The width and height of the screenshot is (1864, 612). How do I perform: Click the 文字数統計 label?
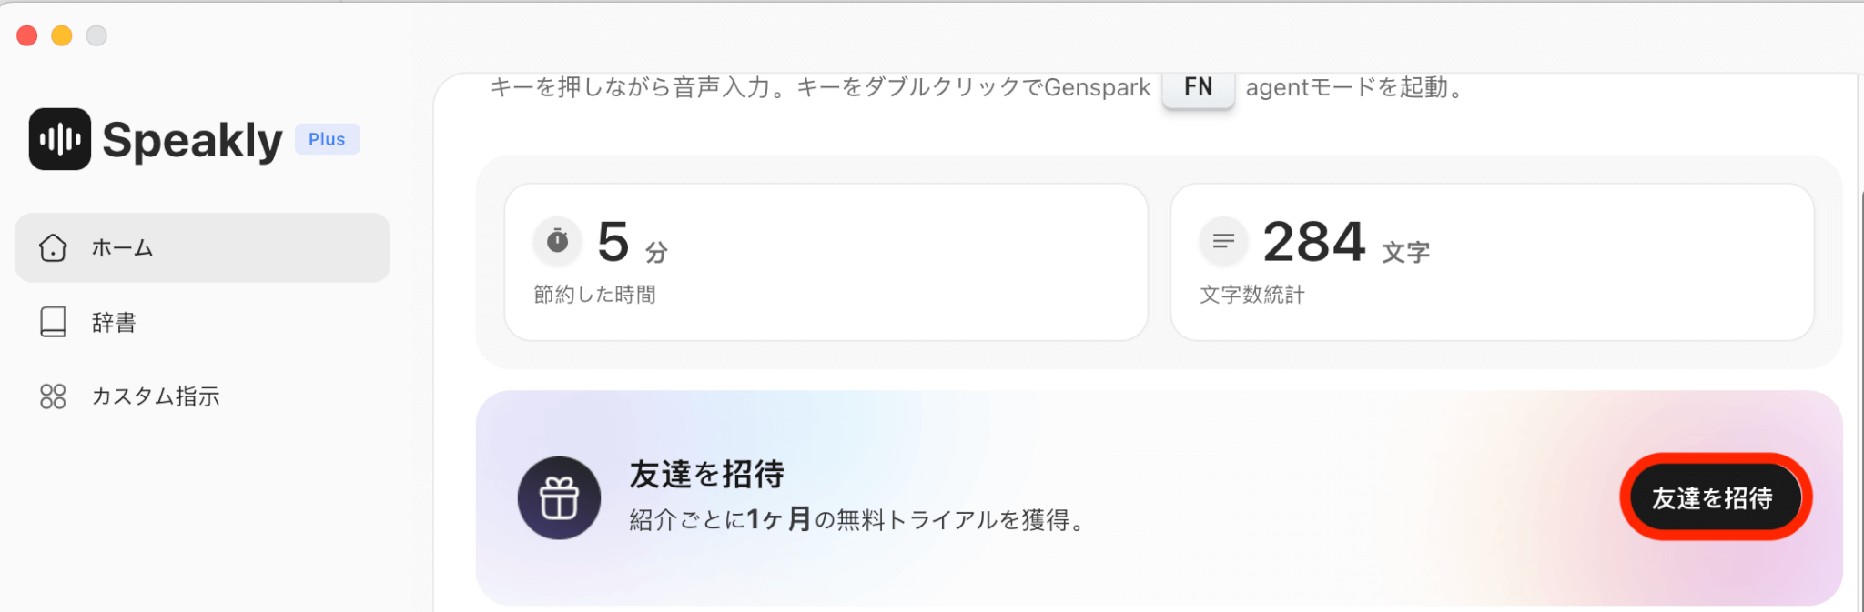pos(1252,295)
